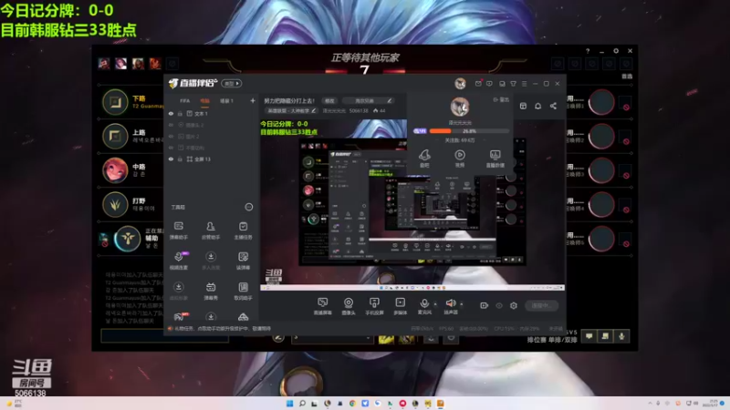This screenshot has width=730, height=410.
Task: Click the level progress bar at 26.8%
Action: click(469, 131)
